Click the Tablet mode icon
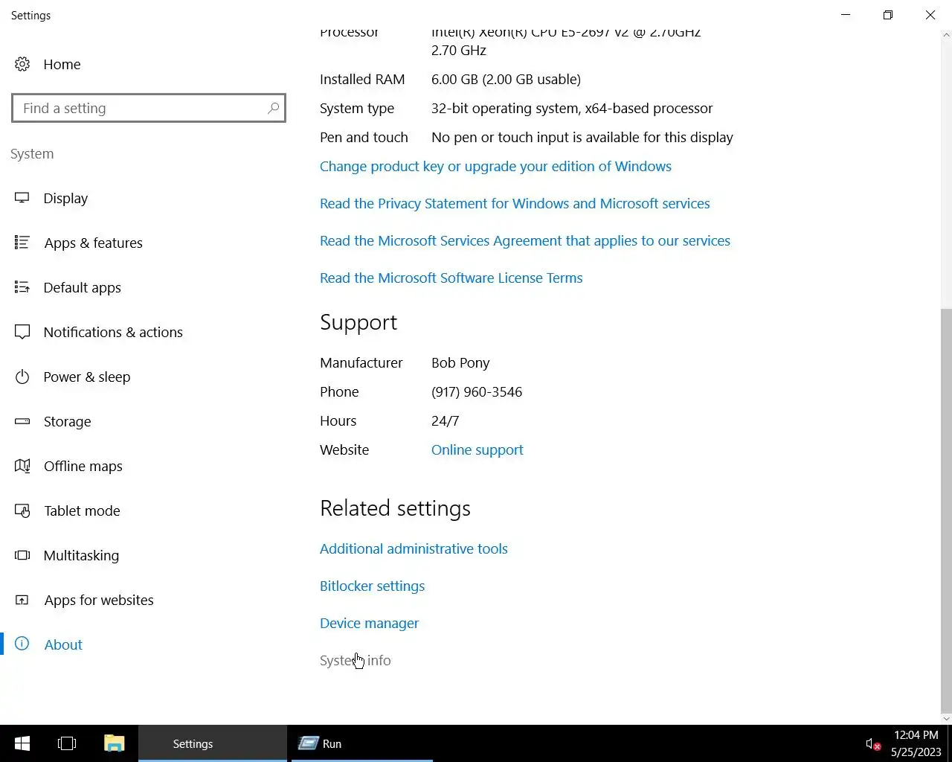952x762 pixels. [22, 510]
